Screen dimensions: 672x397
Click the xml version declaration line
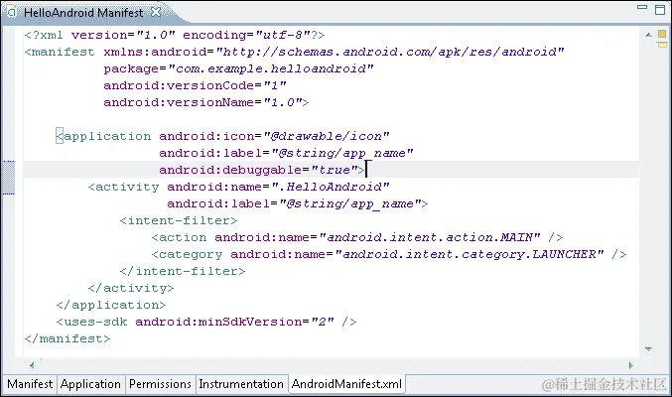175,35
